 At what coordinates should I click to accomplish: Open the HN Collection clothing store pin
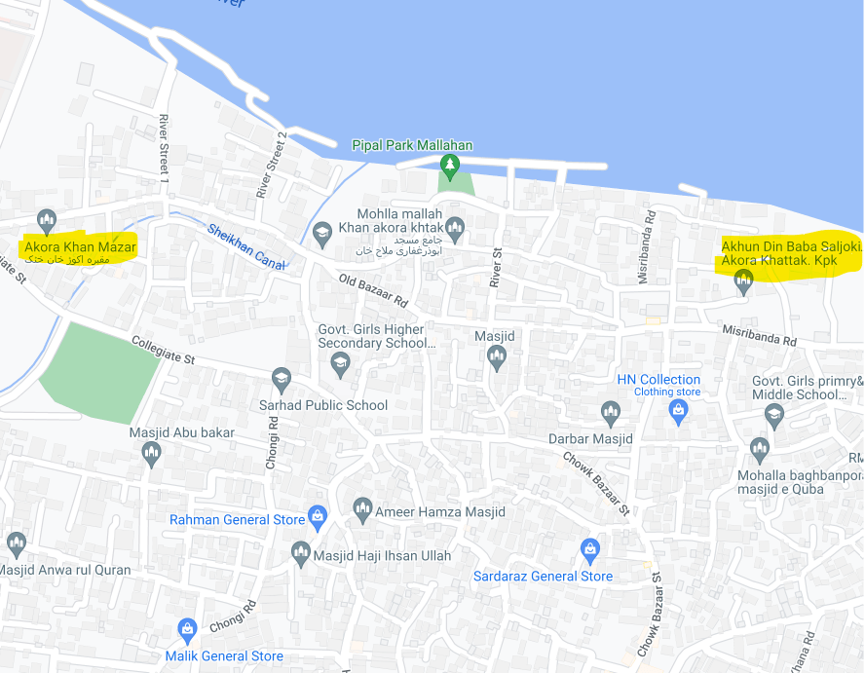(x=678, y=413)
